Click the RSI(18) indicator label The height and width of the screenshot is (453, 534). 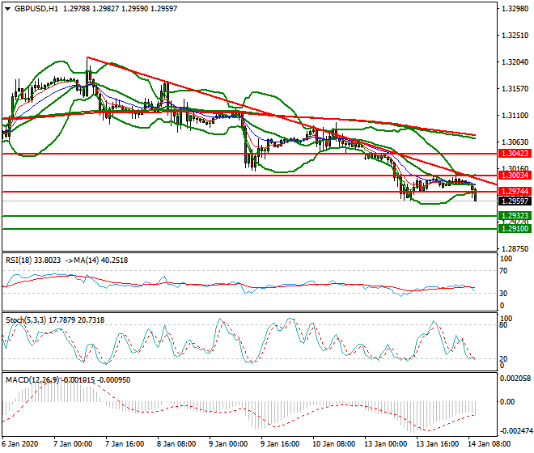coord(21,260)
